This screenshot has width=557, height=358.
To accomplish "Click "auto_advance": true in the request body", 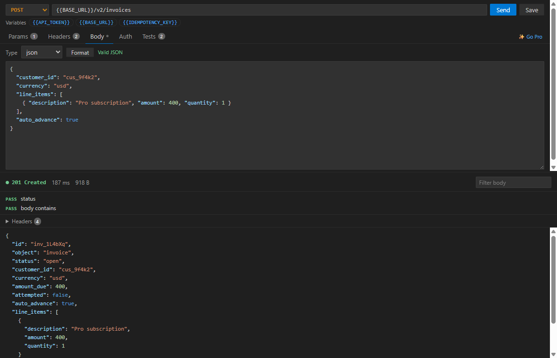I will [x=47, y=120].
